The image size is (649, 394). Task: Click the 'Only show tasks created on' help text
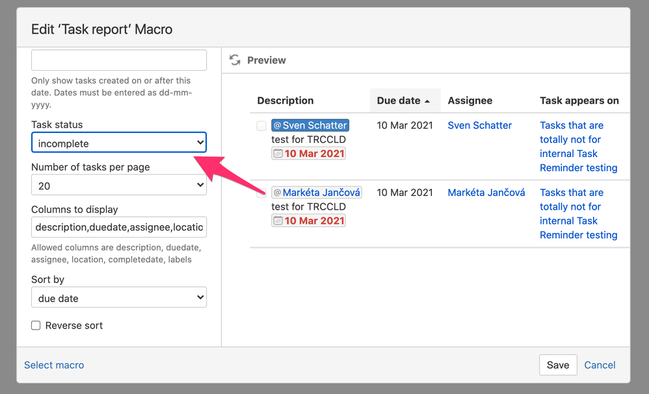112,93
